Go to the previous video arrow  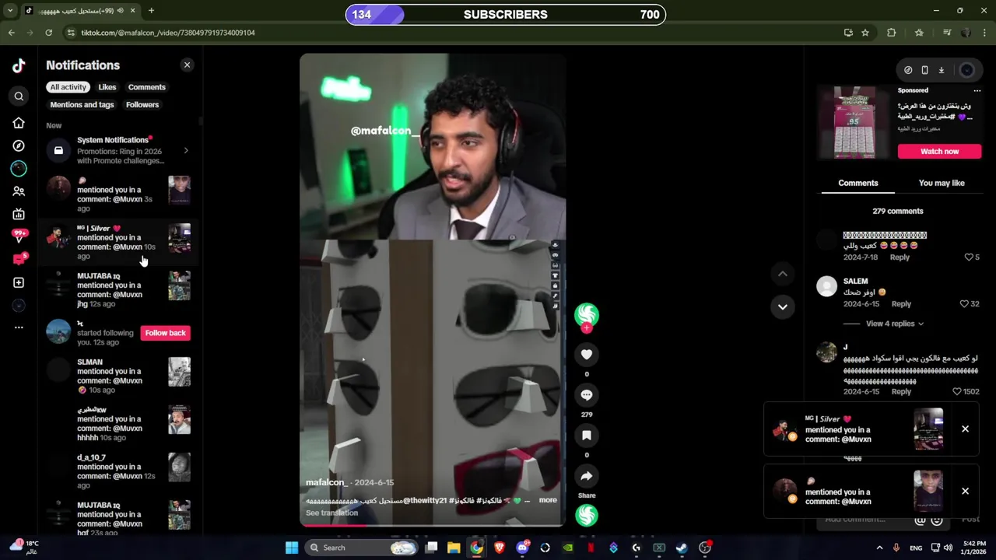coord(783,274)
